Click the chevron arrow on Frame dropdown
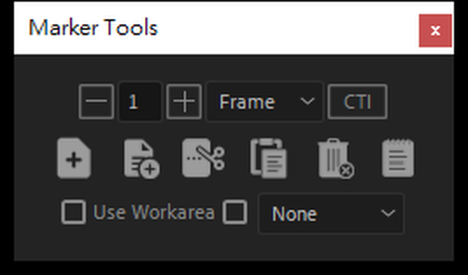This screenshot has height=275, width=468. (307, 102)
